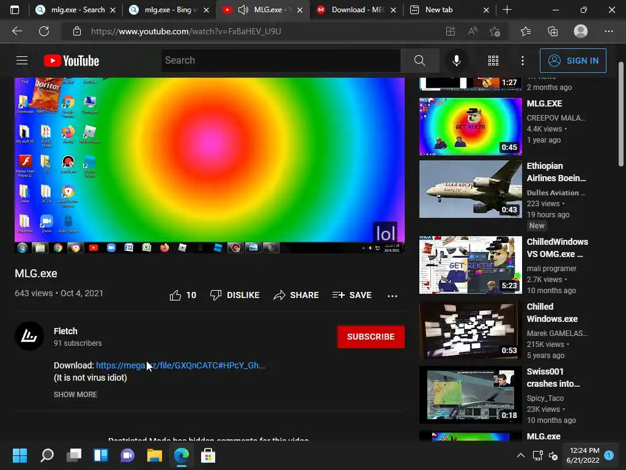The image size is (626, 470).
Task: Open Edge settings and more menu
Action: click(x=608, y=31)
